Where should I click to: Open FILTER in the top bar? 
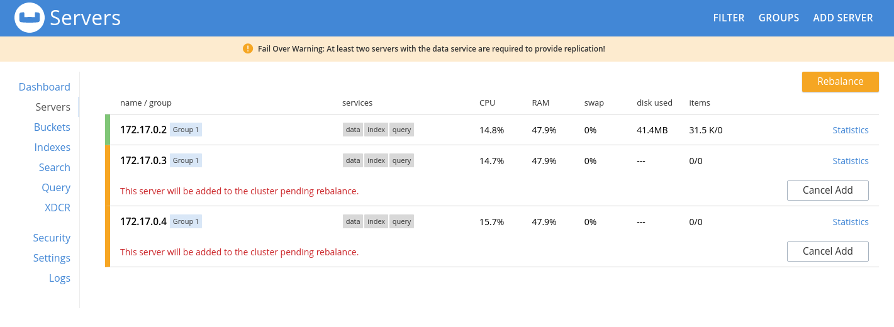[x=729, y=18]
